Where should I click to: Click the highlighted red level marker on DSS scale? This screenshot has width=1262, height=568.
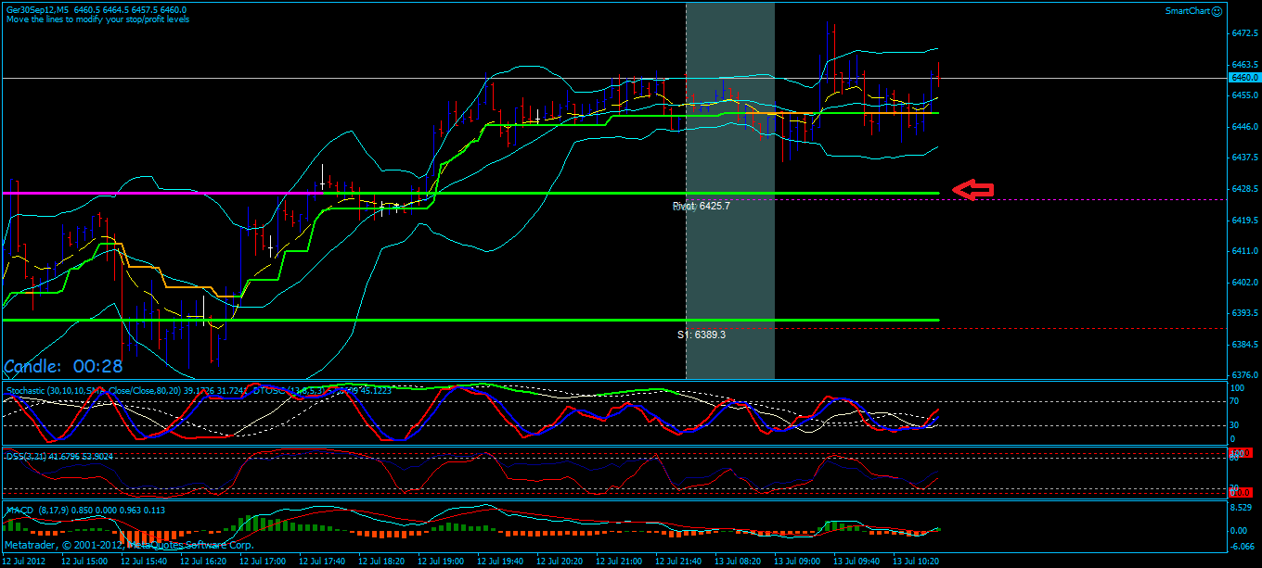coord(1243,453)
